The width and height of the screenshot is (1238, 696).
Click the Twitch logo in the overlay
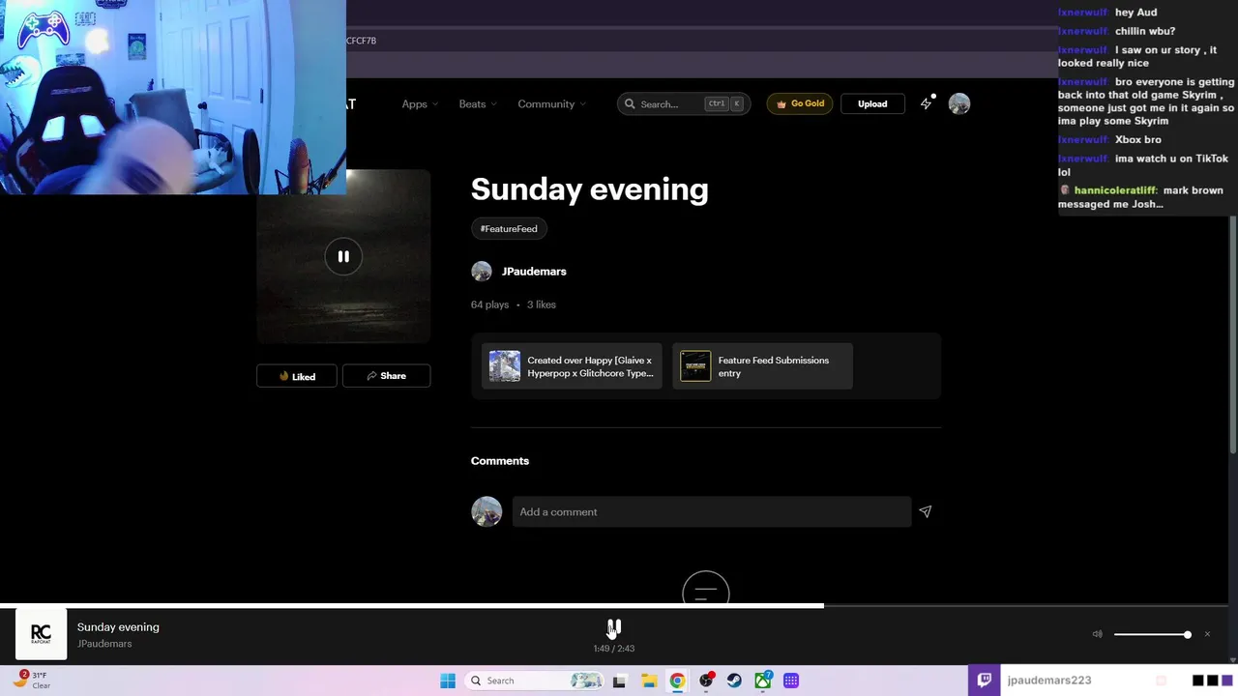(984, 680)
